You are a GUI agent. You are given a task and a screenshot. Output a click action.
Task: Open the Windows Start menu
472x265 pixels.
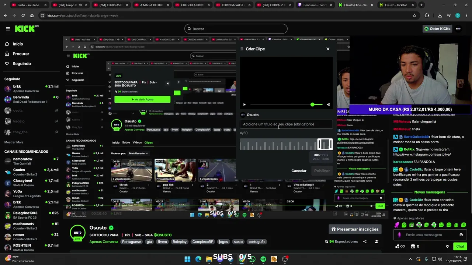[x=187, y=259]
